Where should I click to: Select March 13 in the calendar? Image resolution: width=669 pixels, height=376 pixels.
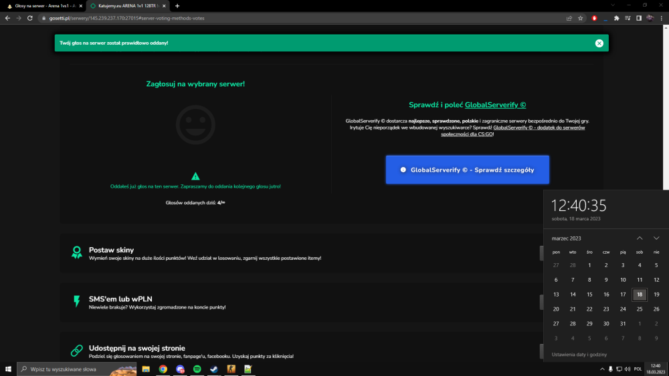556,295
